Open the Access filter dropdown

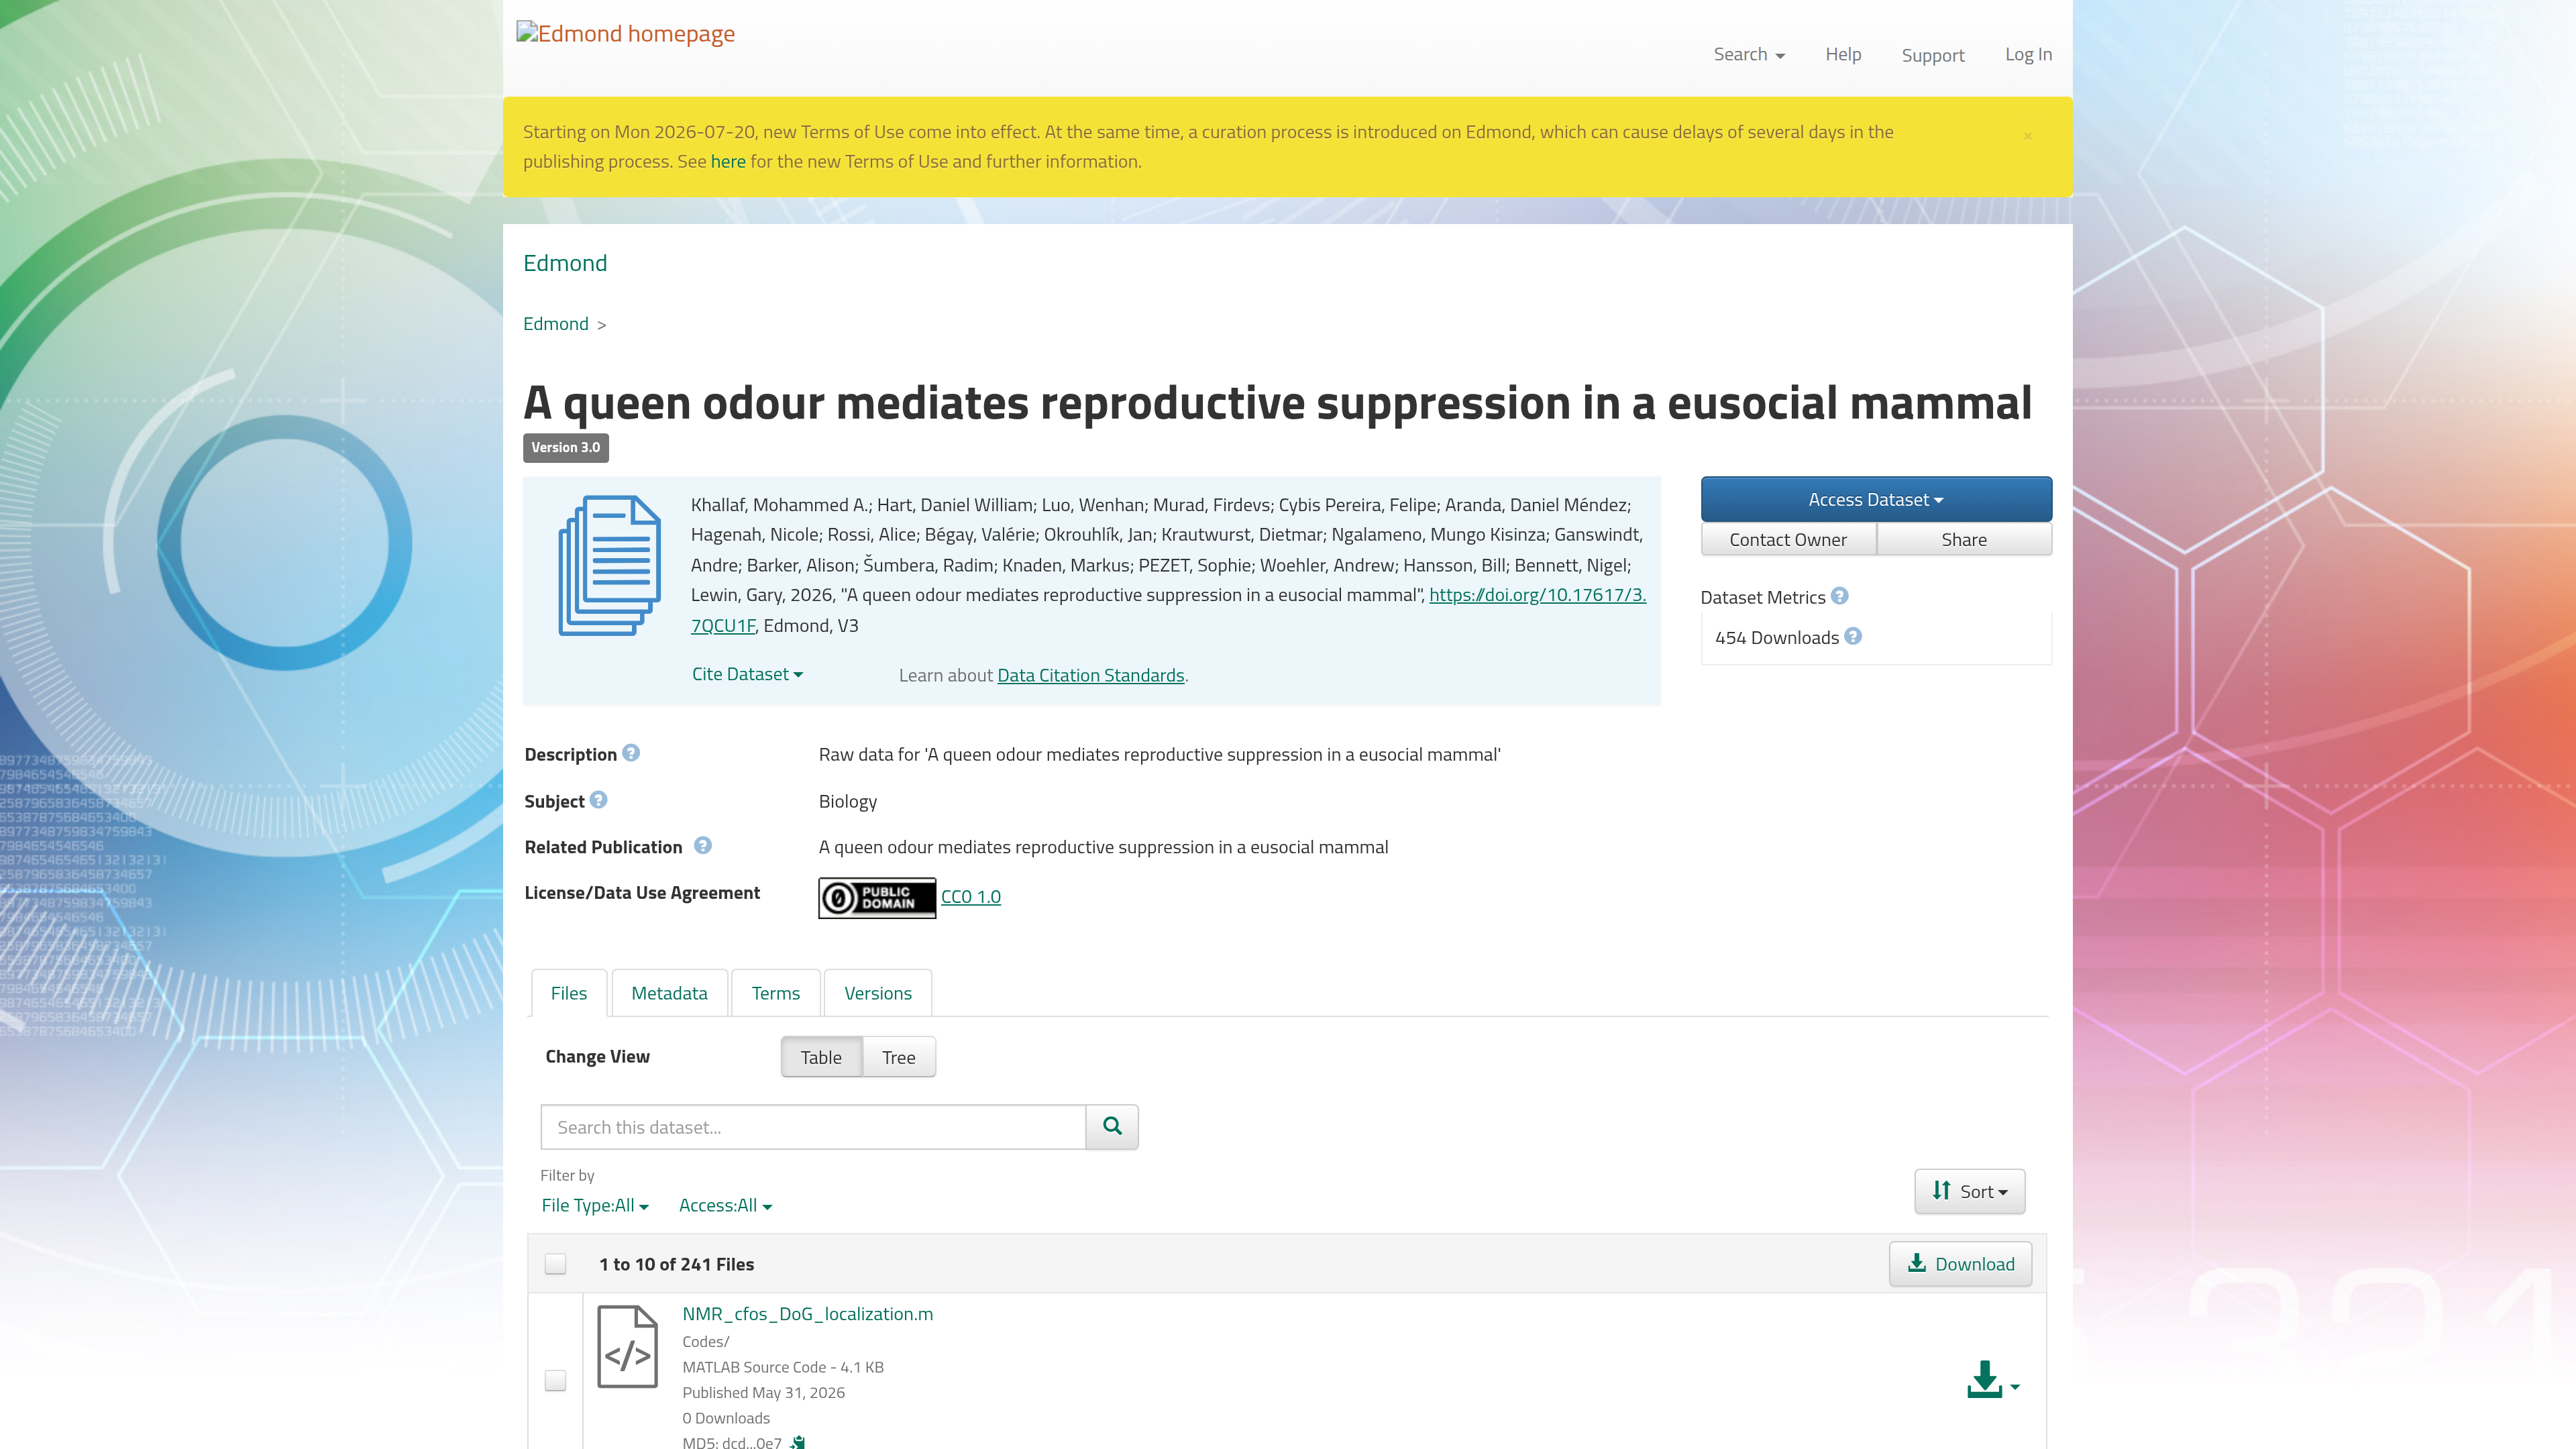click(725, 1205)
